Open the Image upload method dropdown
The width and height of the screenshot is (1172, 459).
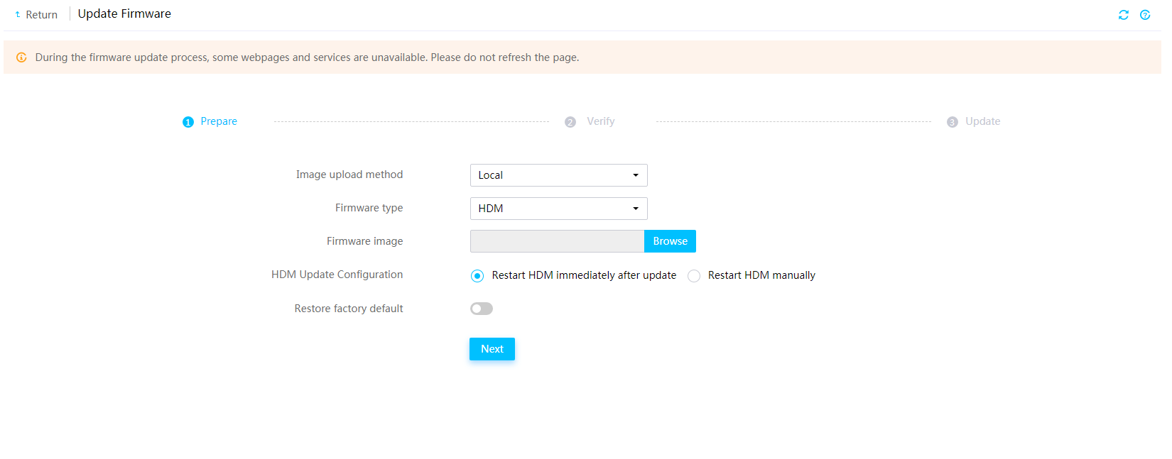coord(559,175)
